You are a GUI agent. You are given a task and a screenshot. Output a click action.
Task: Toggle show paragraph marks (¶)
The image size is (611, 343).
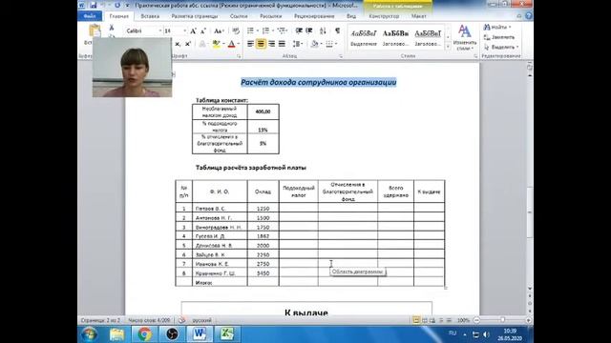(x=337, y=30)
